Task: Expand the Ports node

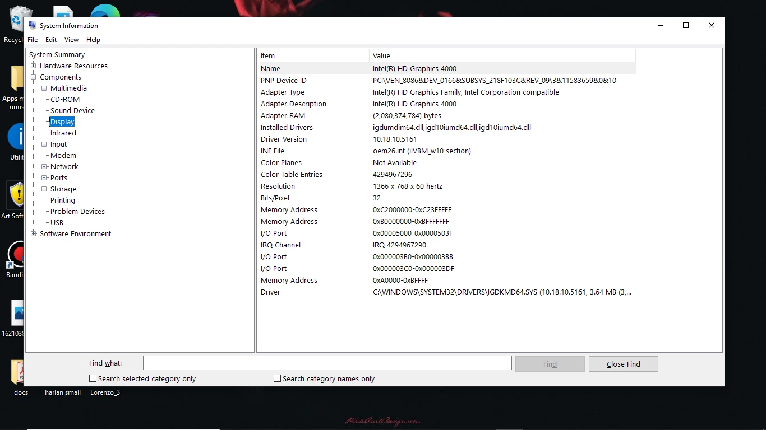Action: (44, 178)
